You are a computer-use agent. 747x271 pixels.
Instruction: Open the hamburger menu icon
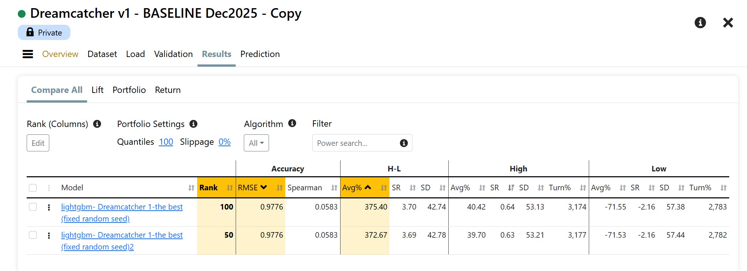pos(28,54)
